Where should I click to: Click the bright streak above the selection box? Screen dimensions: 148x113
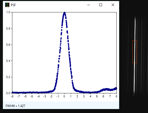(x=135, y=29)
